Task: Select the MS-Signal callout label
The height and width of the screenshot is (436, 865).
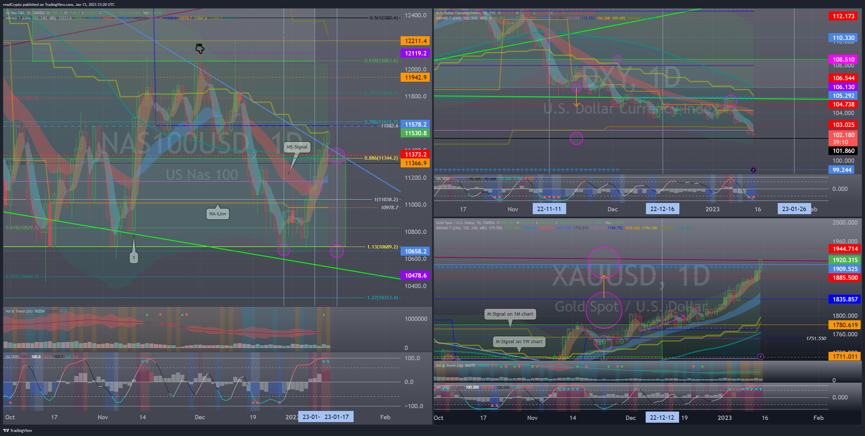Action: pyautogui.click(x=297, y=147)
